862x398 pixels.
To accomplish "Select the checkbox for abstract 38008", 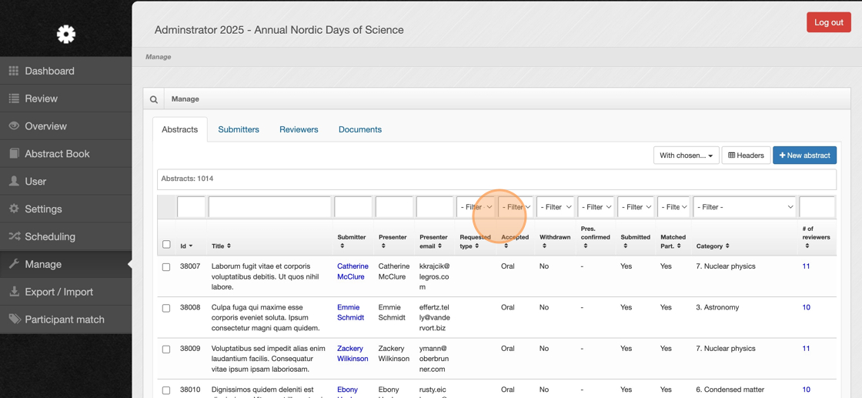I will click(x=166, y=308).
